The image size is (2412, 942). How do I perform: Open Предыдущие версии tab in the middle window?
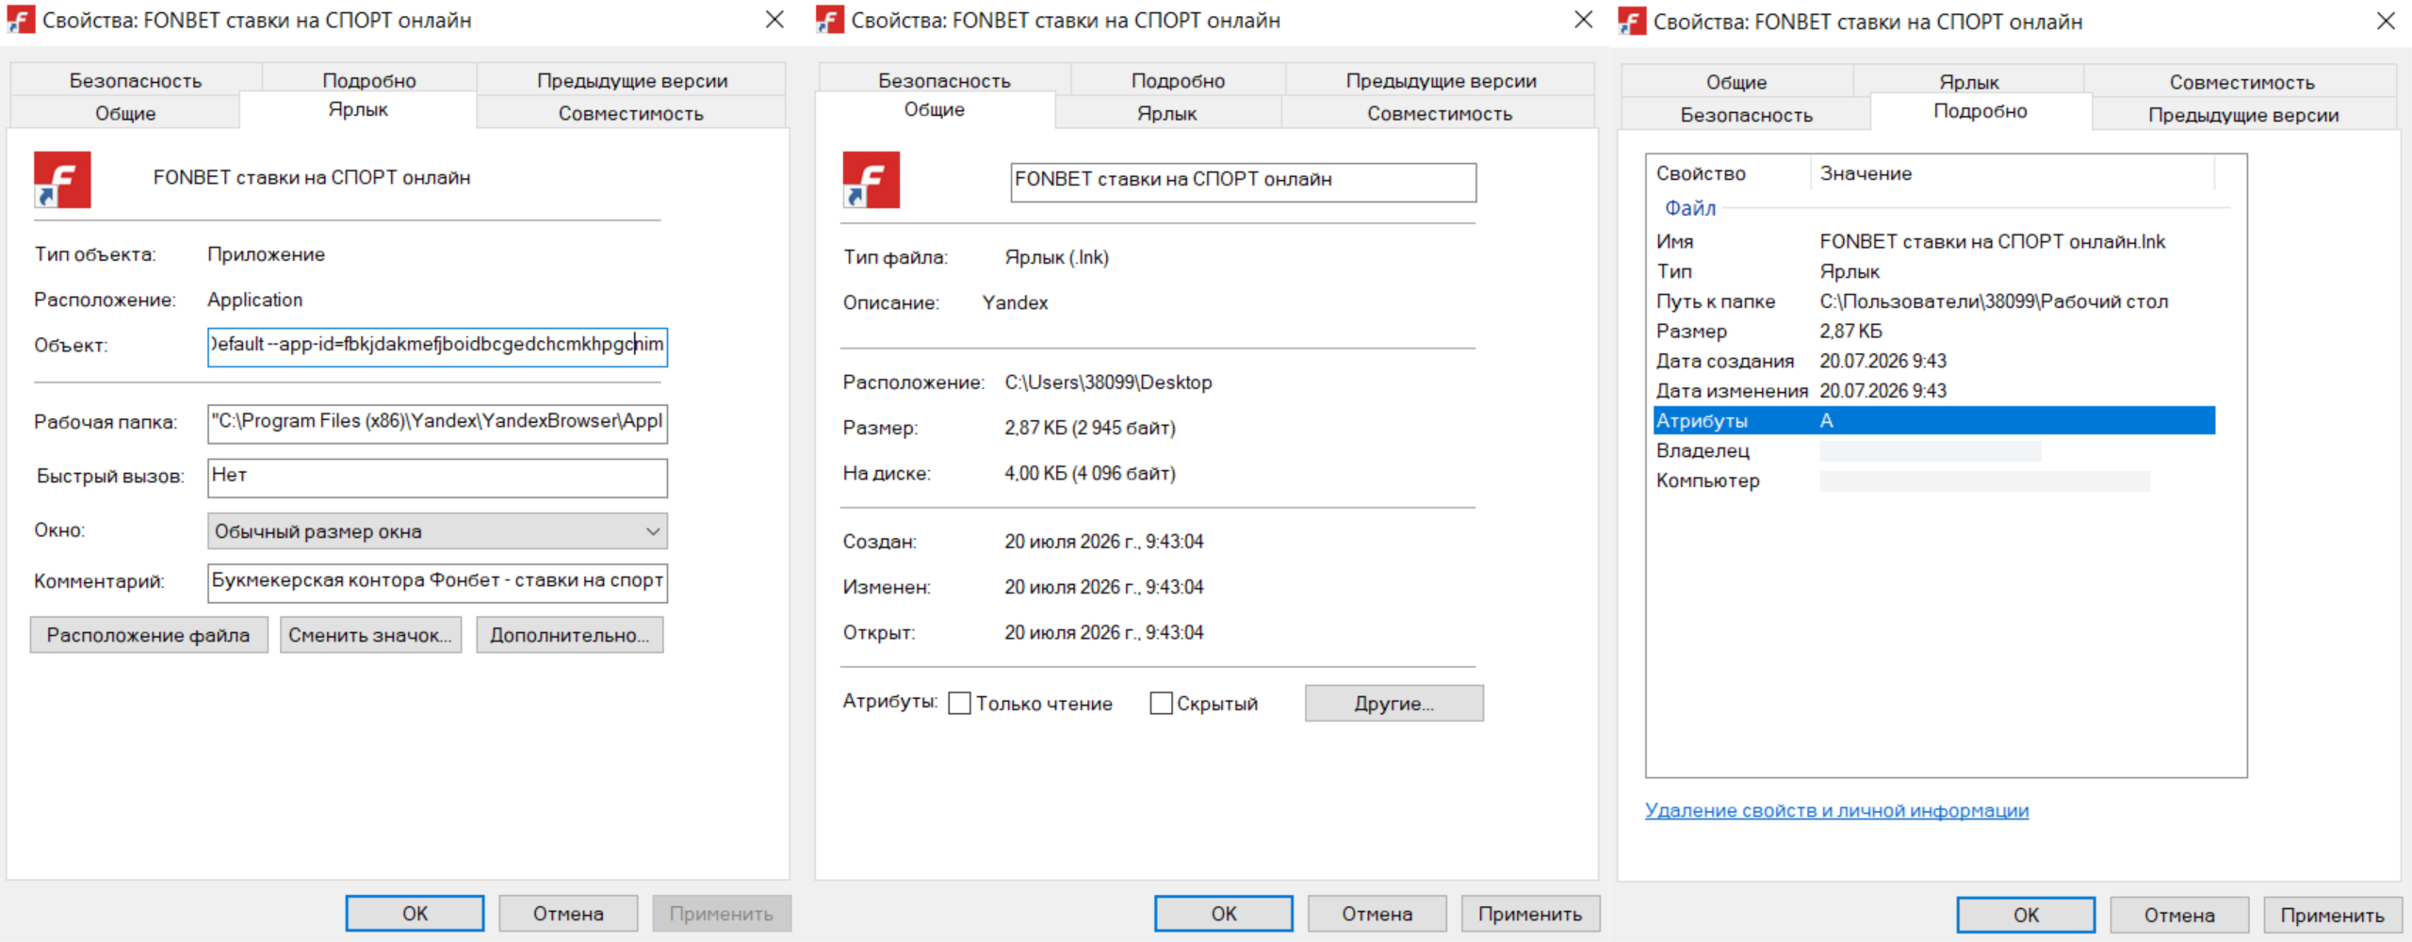point(1442,80)
